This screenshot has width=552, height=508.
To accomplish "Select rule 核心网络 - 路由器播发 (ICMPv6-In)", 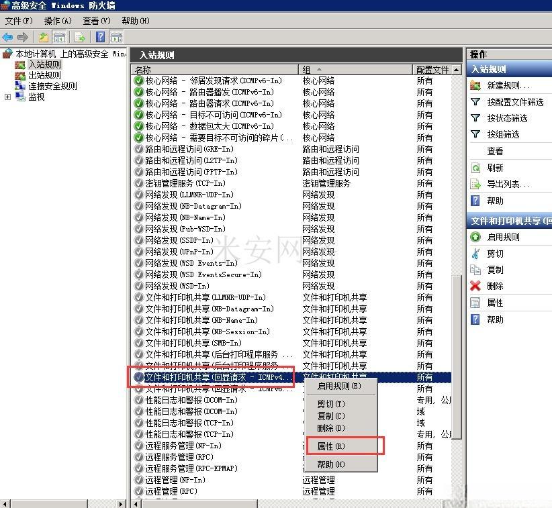I will click(x=210, y=92).
